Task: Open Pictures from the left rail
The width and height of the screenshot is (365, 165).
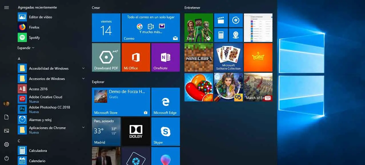Action: click(7, 131)
